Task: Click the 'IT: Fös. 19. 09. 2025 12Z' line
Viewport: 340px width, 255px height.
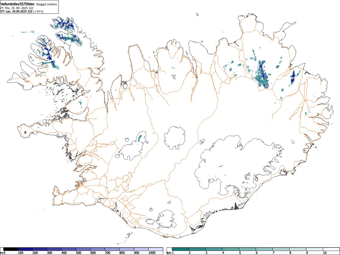Action: click(17, 8)
